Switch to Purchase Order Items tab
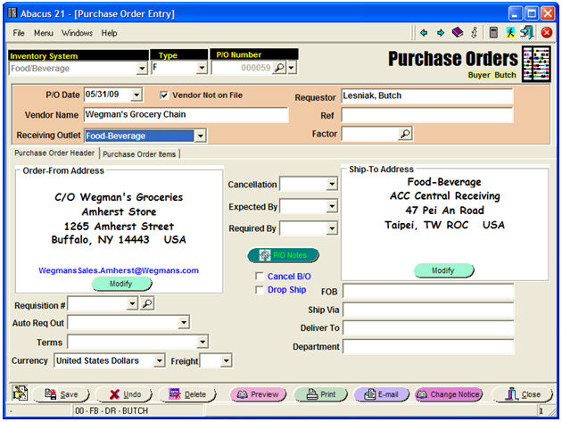 tap(140, 154)
